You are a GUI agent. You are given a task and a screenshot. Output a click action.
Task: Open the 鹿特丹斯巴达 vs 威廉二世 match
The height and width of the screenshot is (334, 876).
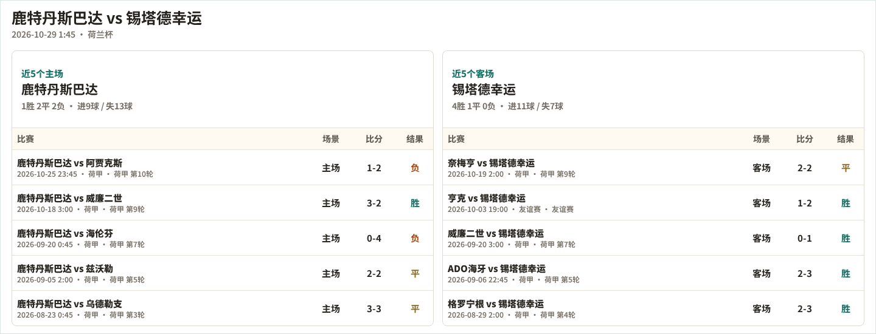coord(223,203)
